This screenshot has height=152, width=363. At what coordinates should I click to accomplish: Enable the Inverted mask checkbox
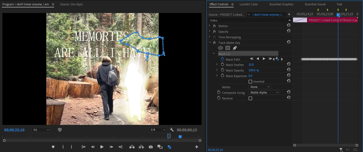click(250, 82)
